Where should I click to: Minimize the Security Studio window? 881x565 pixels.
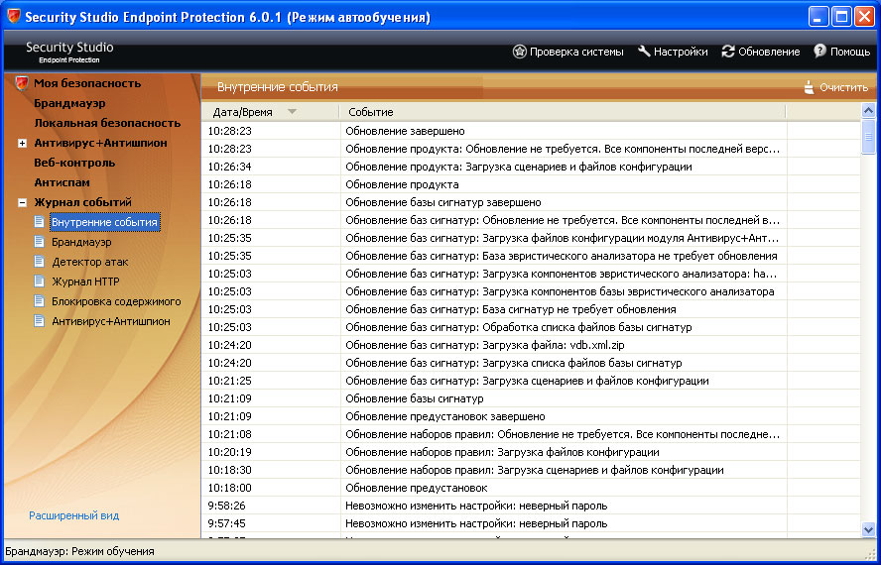pyautogui.click(x=818, y=16)
